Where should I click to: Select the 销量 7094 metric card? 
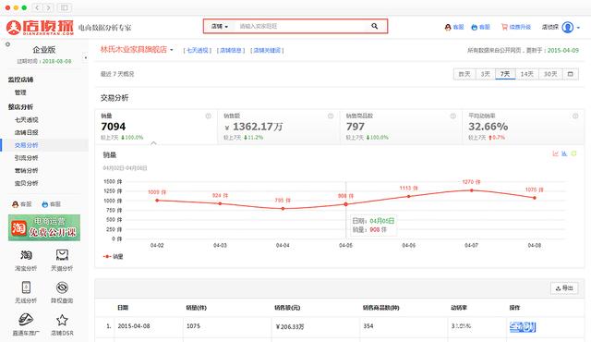coord(156,127)
